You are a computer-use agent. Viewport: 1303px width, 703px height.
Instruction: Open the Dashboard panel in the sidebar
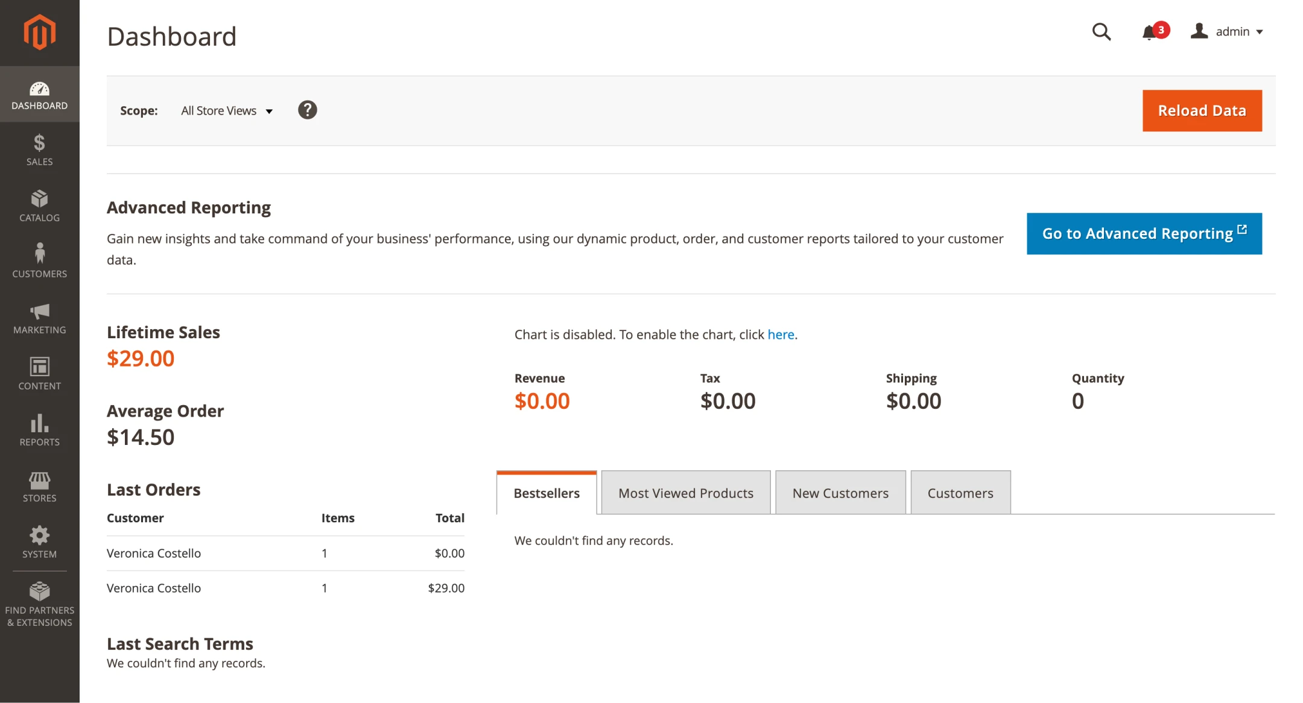(x=39, y=95)
